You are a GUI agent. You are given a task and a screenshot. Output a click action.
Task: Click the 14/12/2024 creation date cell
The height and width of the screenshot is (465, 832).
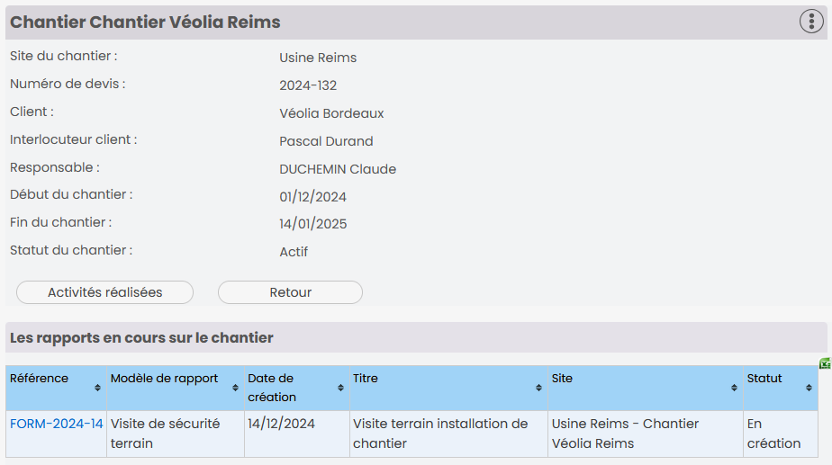tap(296, 434)
